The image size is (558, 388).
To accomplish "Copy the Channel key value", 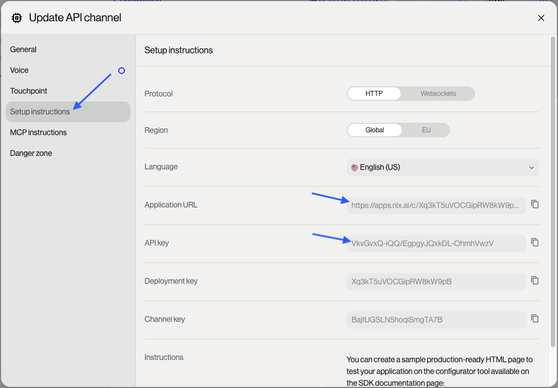I will pos(534,319).
